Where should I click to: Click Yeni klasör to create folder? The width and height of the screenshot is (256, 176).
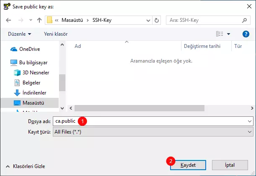click(57, 34)
